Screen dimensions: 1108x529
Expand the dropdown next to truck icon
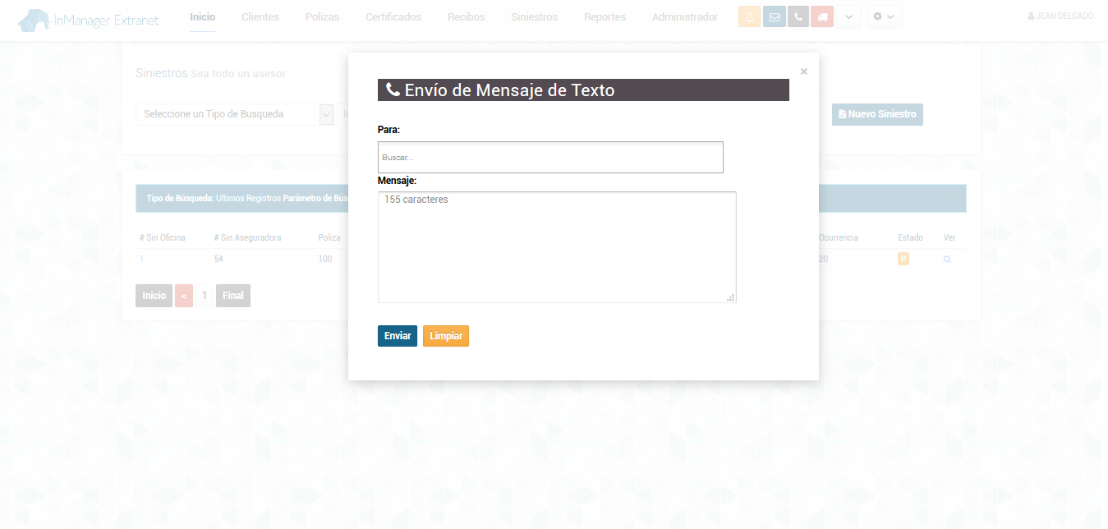click(x=849, y=17)
